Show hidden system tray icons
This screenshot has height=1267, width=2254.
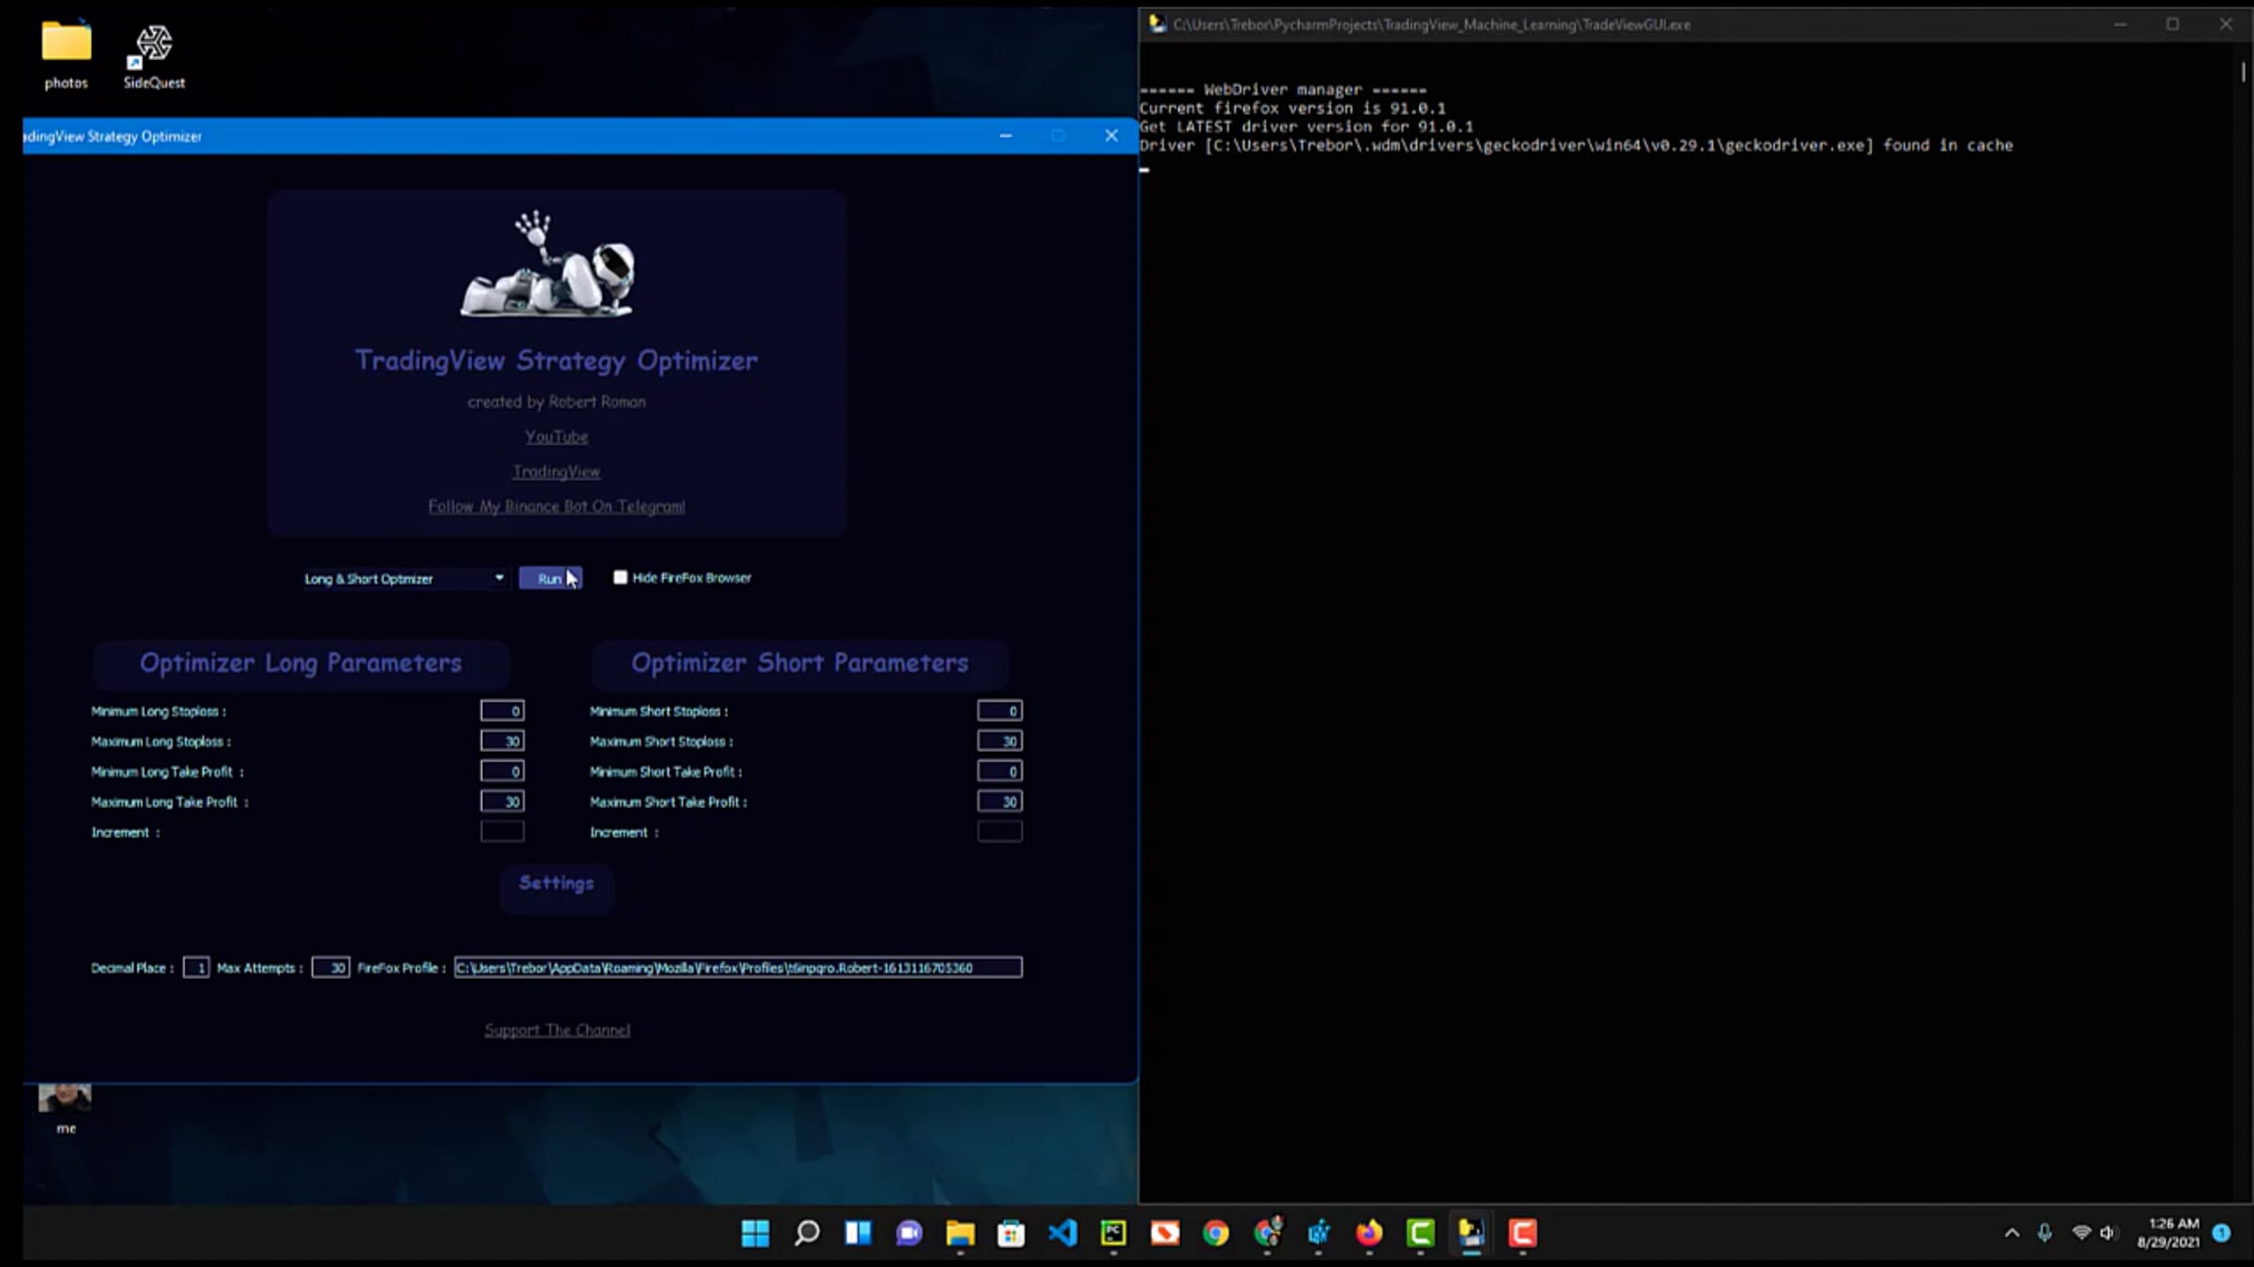pyautogui.click(x=2012, y=1233)
